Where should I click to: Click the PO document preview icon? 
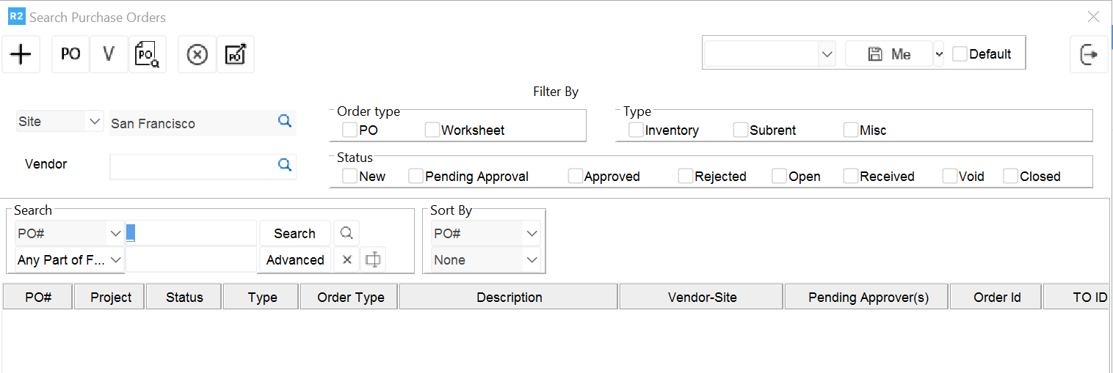coord(148,54)
